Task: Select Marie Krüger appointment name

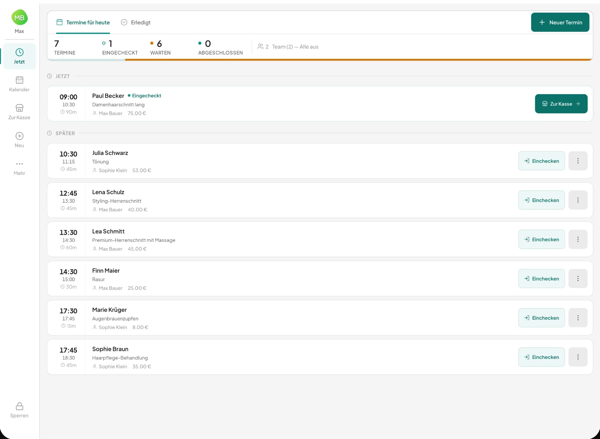Action: [109, 310]
